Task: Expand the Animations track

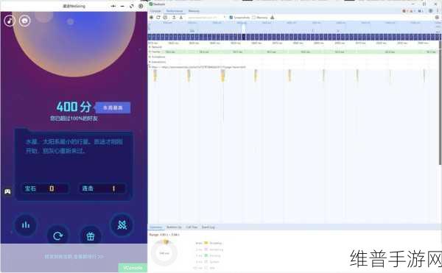Action: (150, 57)
